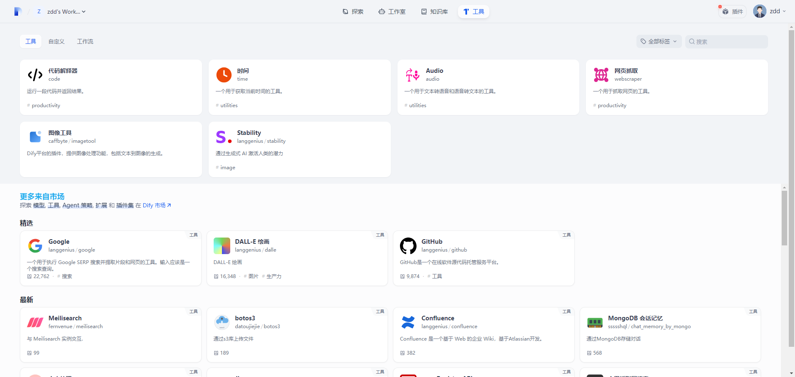Go to the 探索 navigation tab
The width and height of the screenshot is (795, 377).
point(353,12)
